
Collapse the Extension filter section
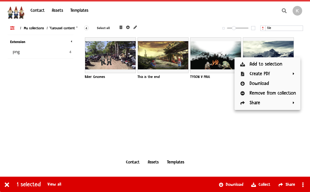click(71, 42)
